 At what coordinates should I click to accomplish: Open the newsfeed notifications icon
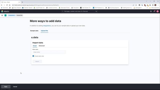click(154, 11)
